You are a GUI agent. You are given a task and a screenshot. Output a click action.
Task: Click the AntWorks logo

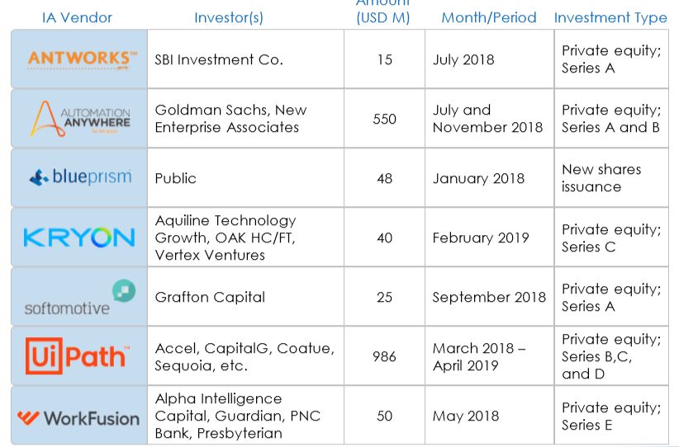coord(81,59)
